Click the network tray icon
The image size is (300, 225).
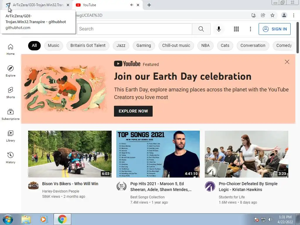[x=263, y=219]
